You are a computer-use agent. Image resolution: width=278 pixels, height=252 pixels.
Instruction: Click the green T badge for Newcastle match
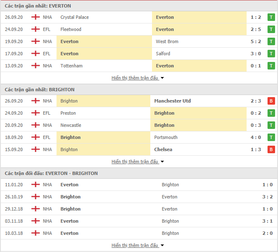pos(271,125)
